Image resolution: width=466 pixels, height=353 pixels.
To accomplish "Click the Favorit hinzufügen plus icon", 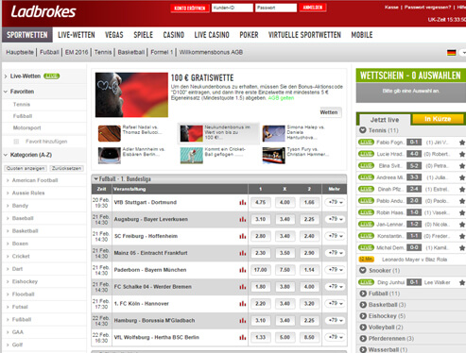I will tap(16, 142).
